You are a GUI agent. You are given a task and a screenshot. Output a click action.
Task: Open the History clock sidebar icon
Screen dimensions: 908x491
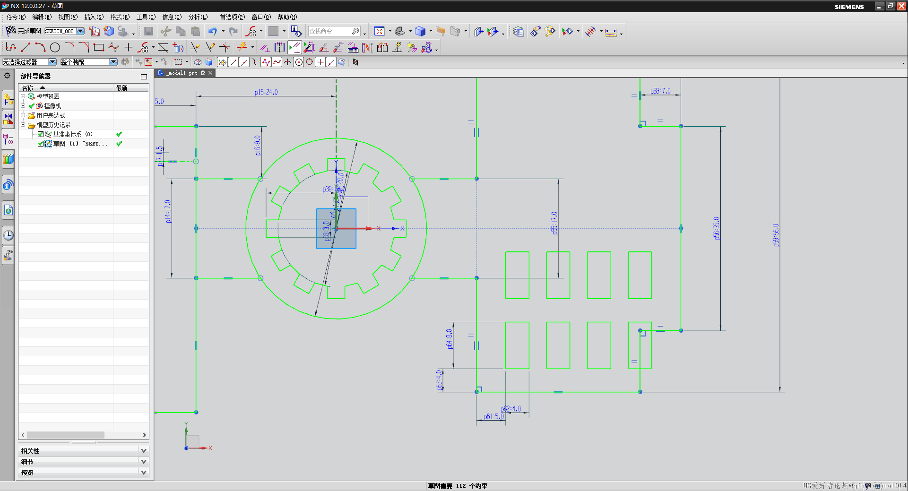click(x=8, y=235)
